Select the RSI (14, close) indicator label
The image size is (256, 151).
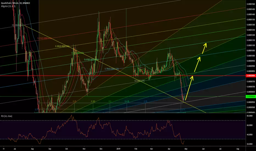7,116
